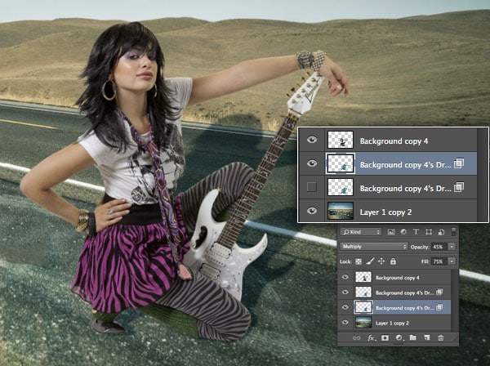Click the link layers icon
Viewport: 490px width, 366px height.
(x=356, y=337)
